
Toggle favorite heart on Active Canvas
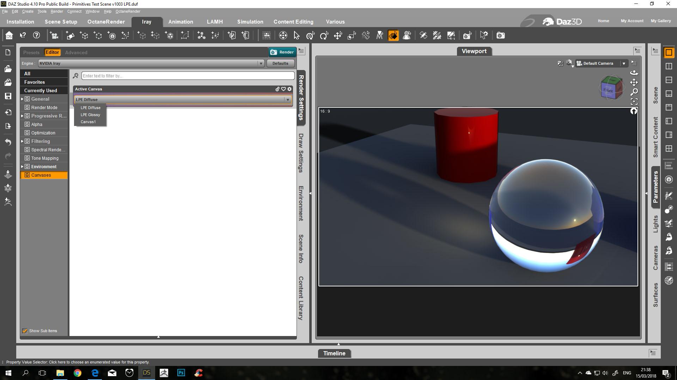click(283, 89)
